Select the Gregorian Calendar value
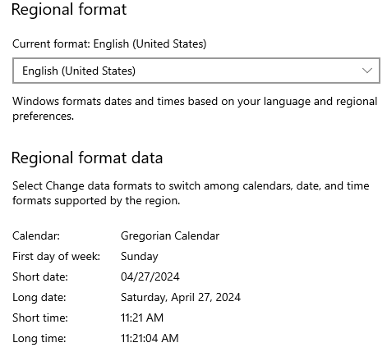387x361 pixels. click(170, 235)
